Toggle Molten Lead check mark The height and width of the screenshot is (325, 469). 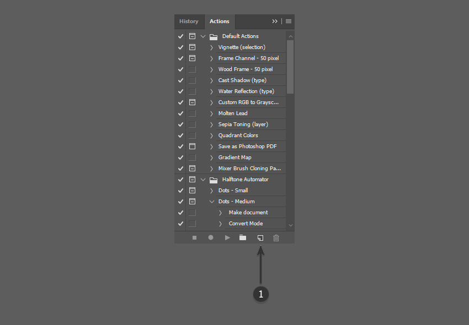click(x=180, y=113)
